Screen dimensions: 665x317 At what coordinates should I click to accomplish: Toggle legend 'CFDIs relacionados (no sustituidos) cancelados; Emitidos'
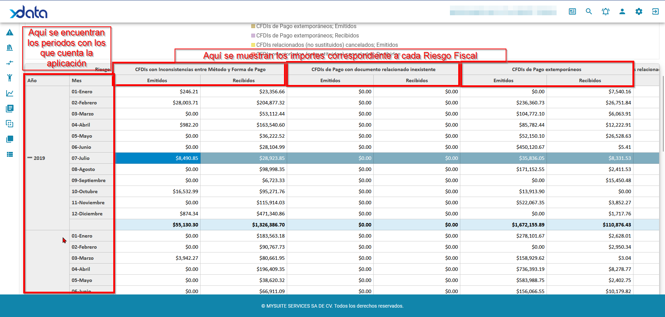[x=327, y=45]
